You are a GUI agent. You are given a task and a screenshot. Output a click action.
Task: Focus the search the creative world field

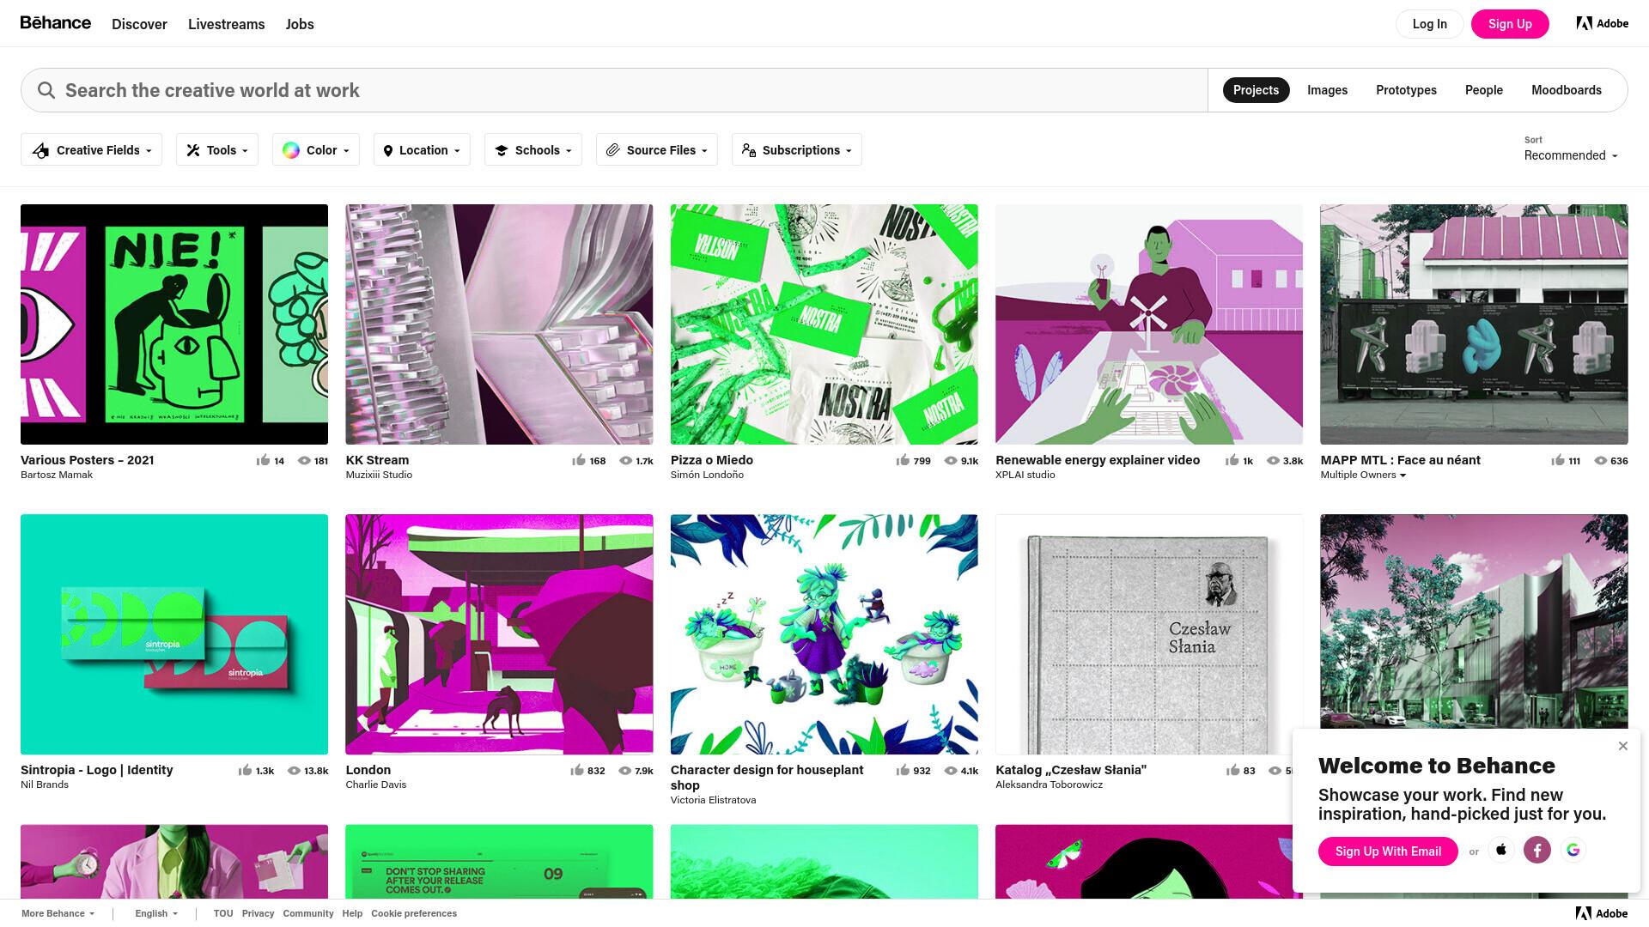(x=614, y=90)
